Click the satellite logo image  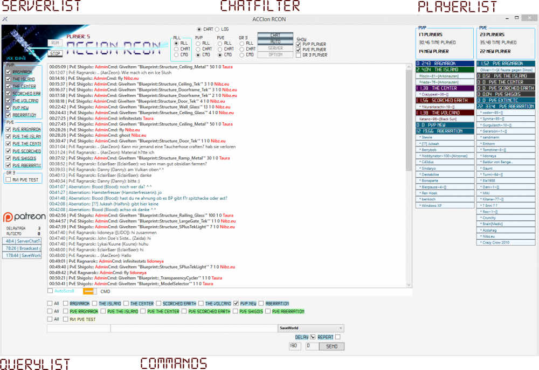coord(23,43)
